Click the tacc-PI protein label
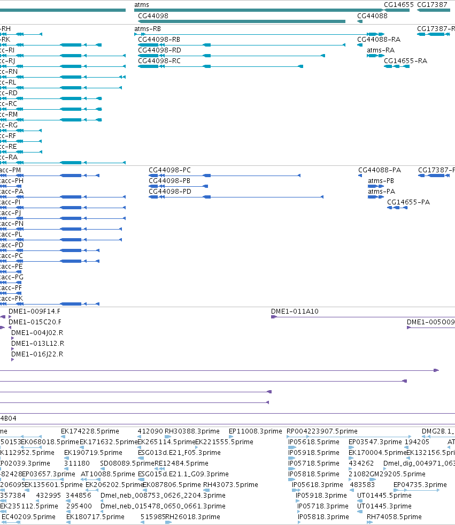 pyautogui.click(x=10, y=202)
